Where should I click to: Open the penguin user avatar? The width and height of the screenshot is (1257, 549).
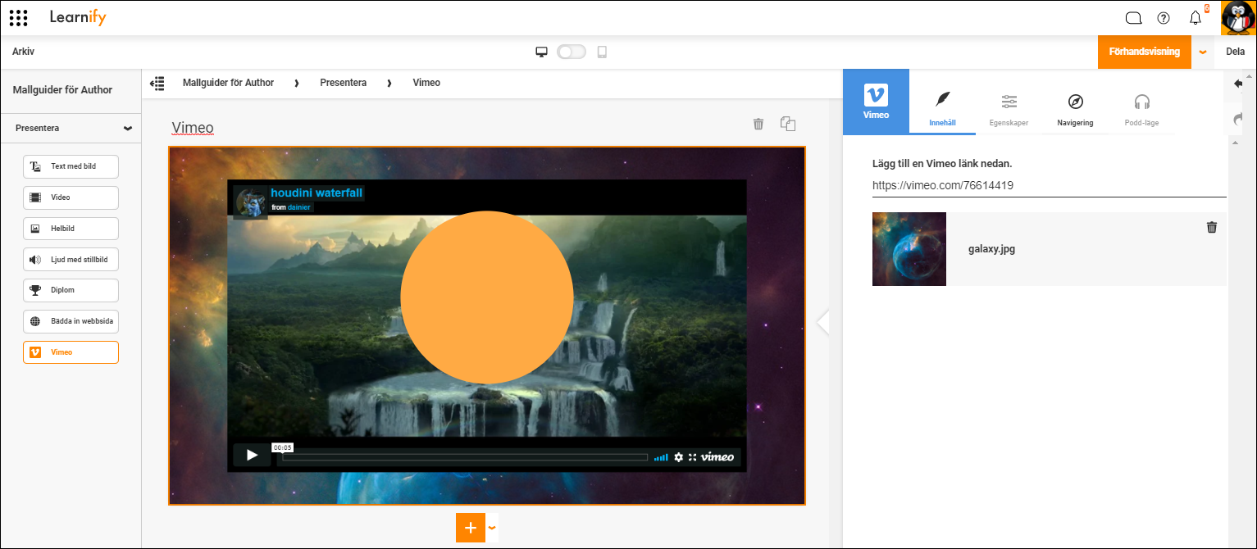click(1237, 18)
